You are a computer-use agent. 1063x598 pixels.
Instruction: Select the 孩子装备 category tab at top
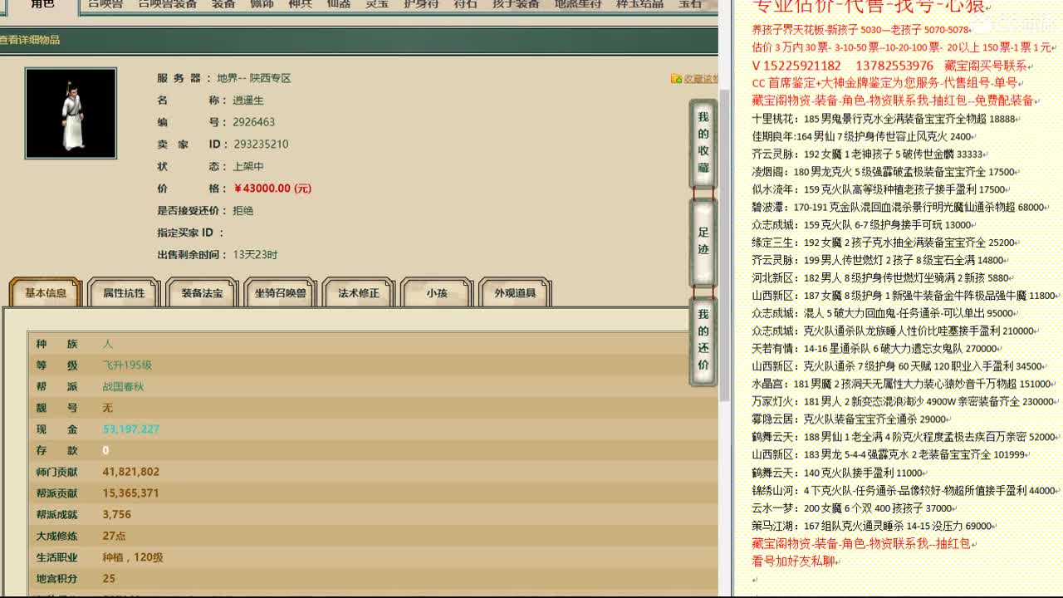point(516,4)
